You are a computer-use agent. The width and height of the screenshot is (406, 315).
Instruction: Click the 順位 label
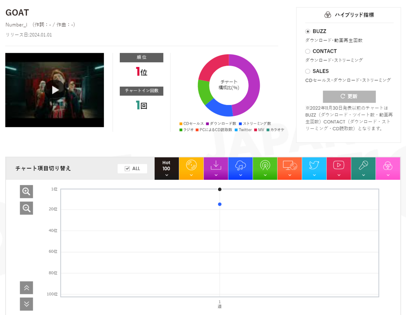pos(141,58)
